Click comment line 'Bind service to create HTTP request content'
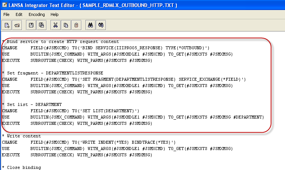Screen dimensions: 285x170 [x=60, y=42]
